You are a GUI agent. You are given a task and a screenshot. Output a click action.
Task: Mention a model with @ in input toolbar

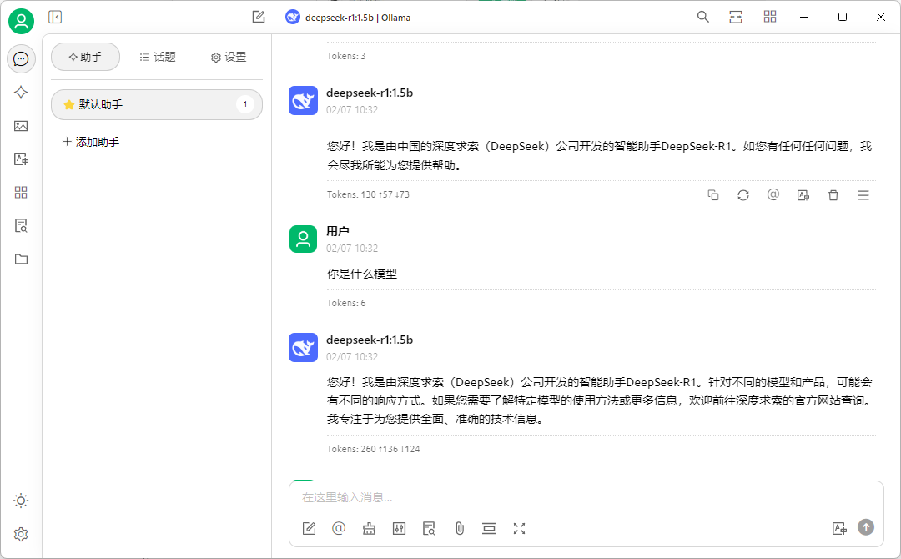[339, 528]
